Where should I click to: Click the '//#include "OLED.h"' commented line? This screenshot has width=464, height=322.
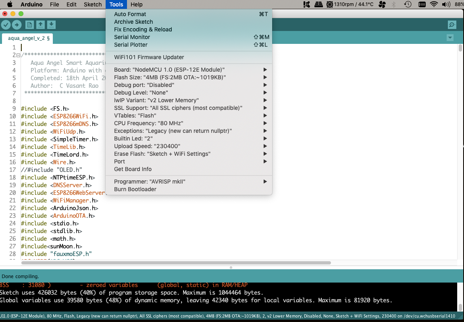click(51, 170)
